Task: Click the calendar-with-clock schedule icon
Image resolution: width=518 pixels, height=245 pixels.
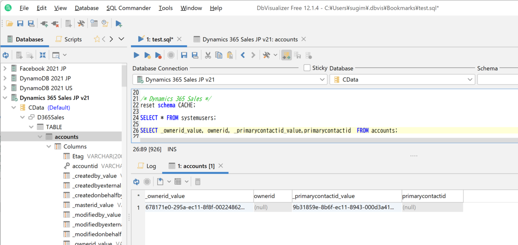Action: click(94, 23)
